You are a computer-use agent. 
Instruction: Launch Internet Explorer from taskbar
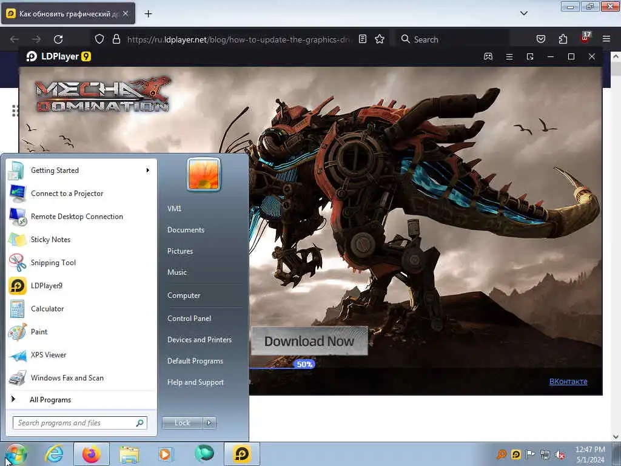click(54, 454)
